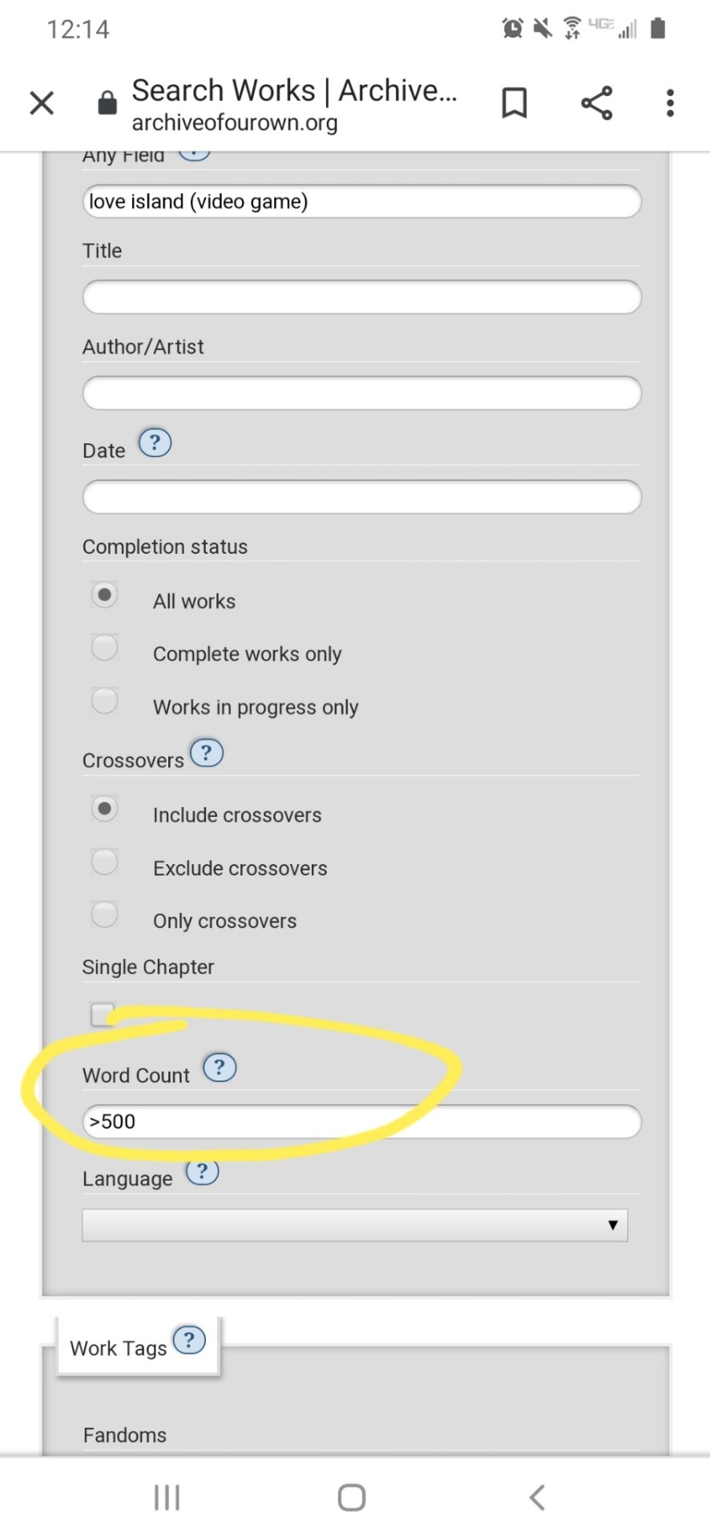
Task: Expand the Language dropdown
Action: coord(354,1225)
